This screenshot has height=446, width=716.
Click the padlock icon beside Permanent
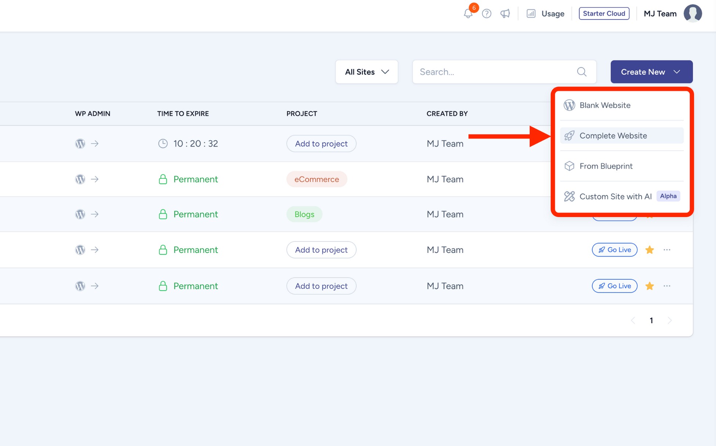point(163,179)
